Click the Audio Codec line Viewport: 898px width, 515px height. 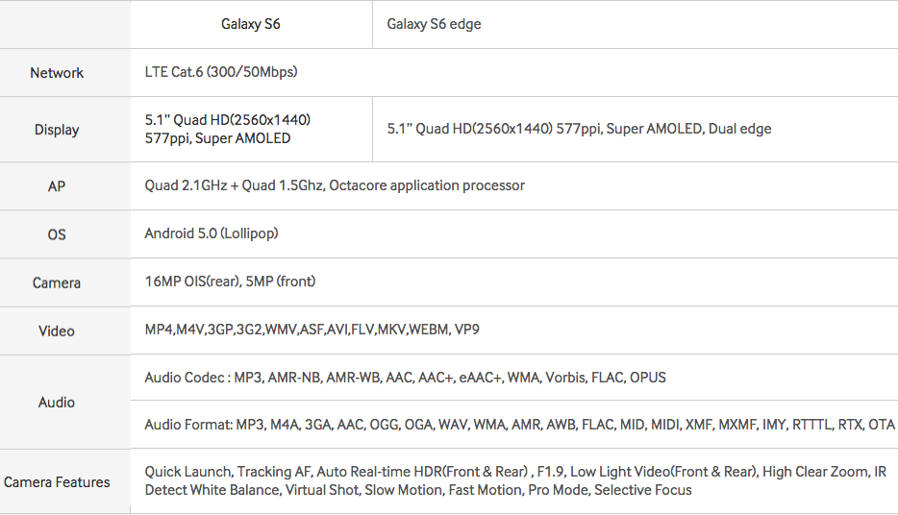coord(405,378)
